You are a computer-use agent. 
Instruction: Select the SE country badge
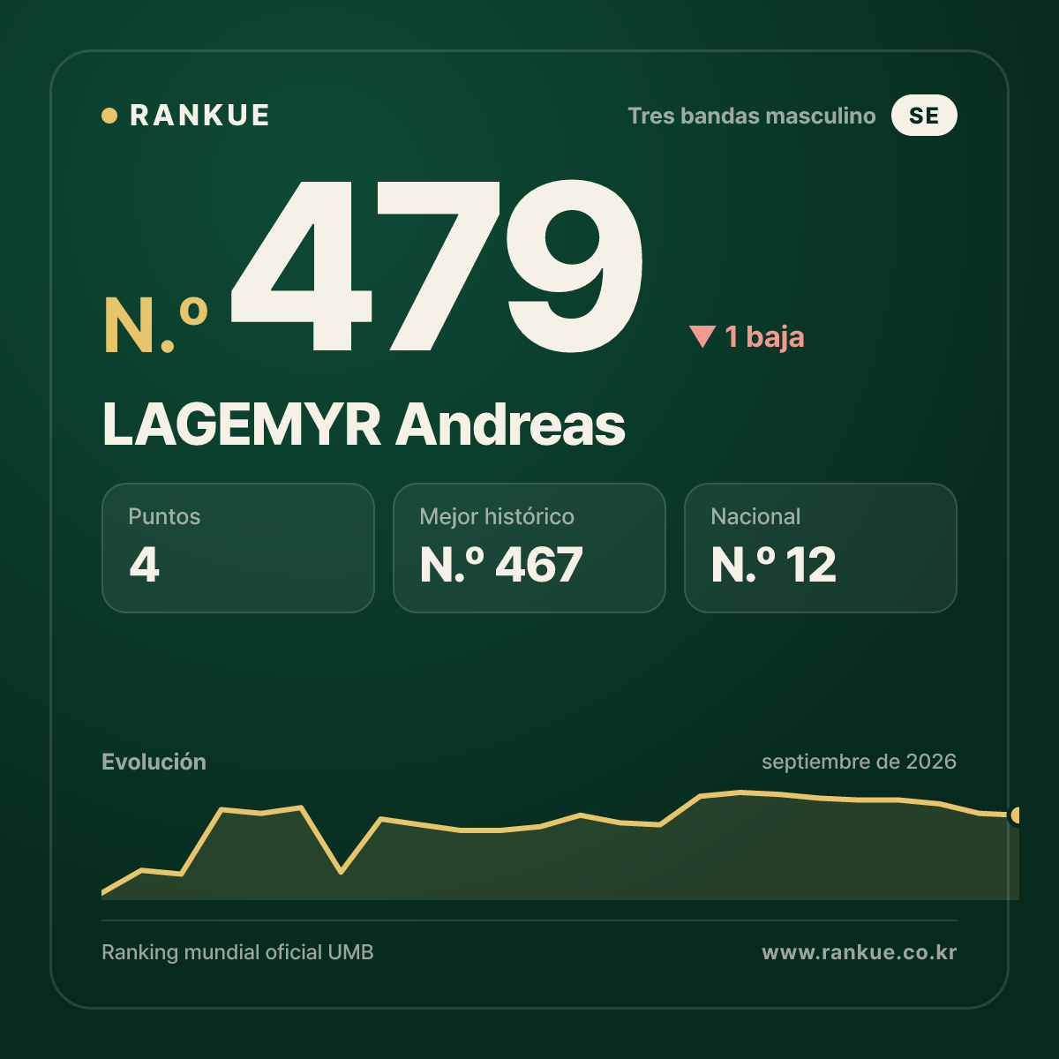tap(924, 116)
